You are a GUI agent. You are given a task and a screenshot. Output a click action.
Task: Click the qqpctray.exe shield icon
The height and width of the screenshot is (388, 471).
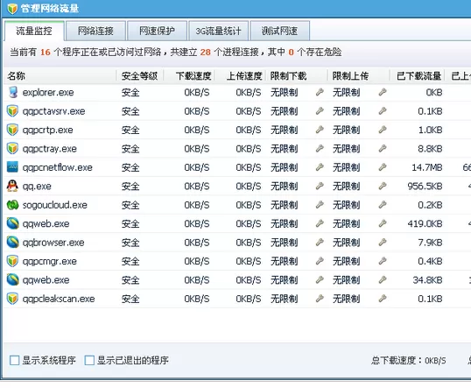click(x=12, y=149)
